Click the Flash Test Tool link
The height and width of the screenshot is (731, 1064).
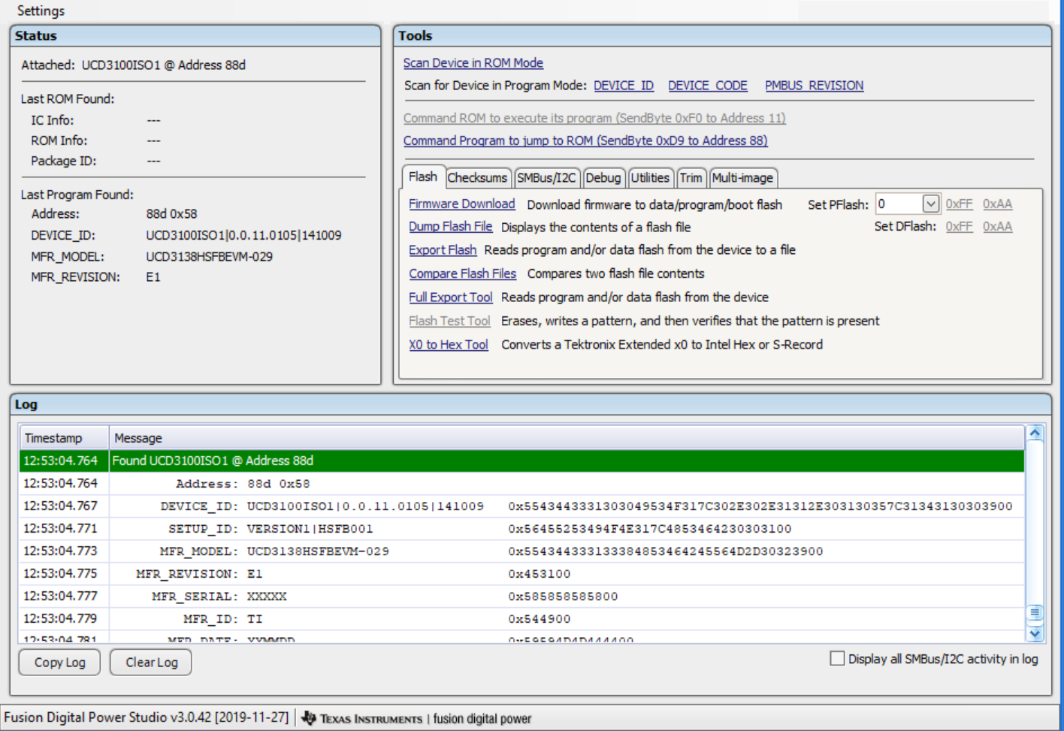point(449,321)
